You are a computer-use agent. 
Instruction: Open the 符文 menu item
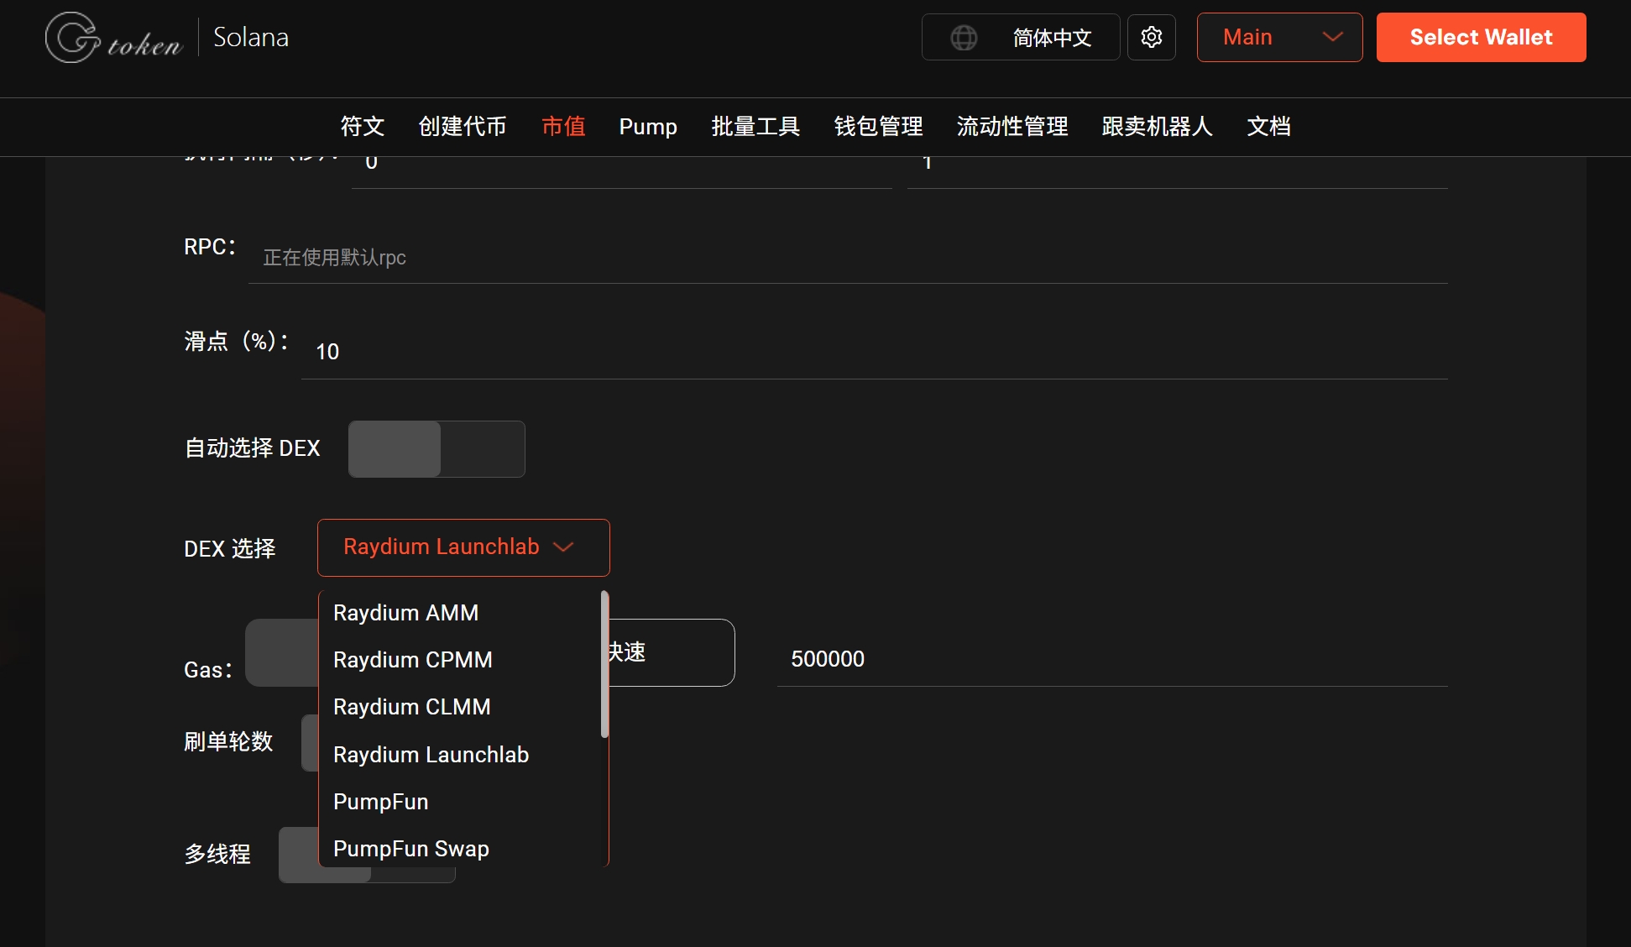(x=363, y=126)
